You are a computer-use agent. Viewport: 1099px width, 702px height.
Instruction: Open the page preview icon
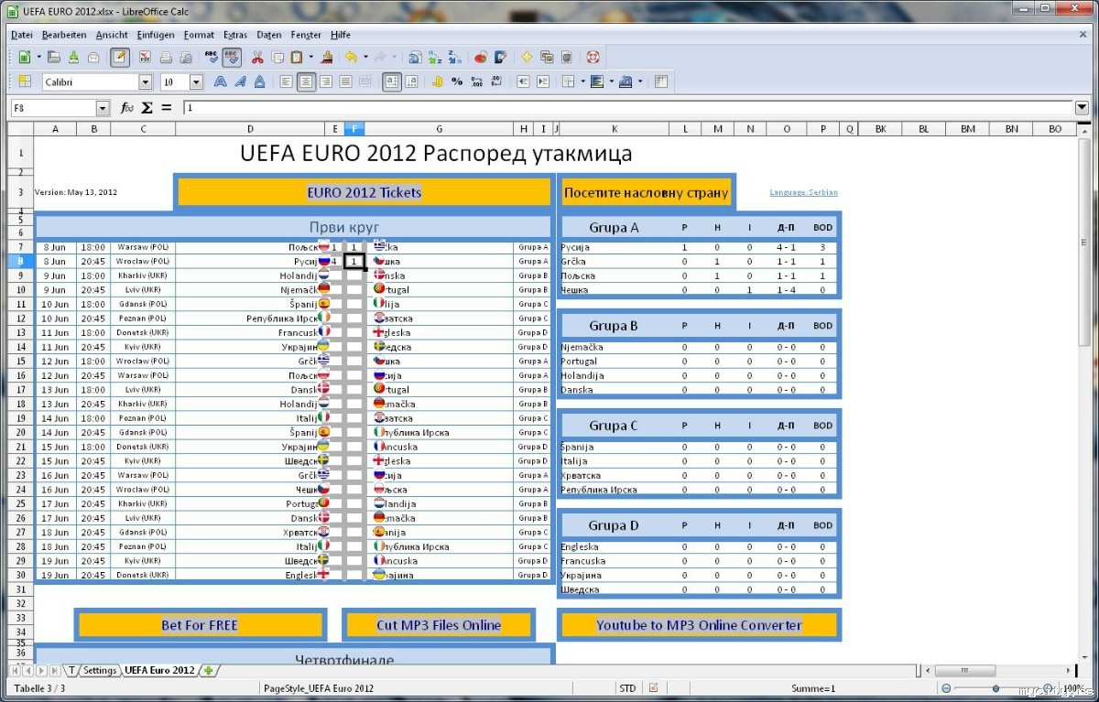(186, 57)
